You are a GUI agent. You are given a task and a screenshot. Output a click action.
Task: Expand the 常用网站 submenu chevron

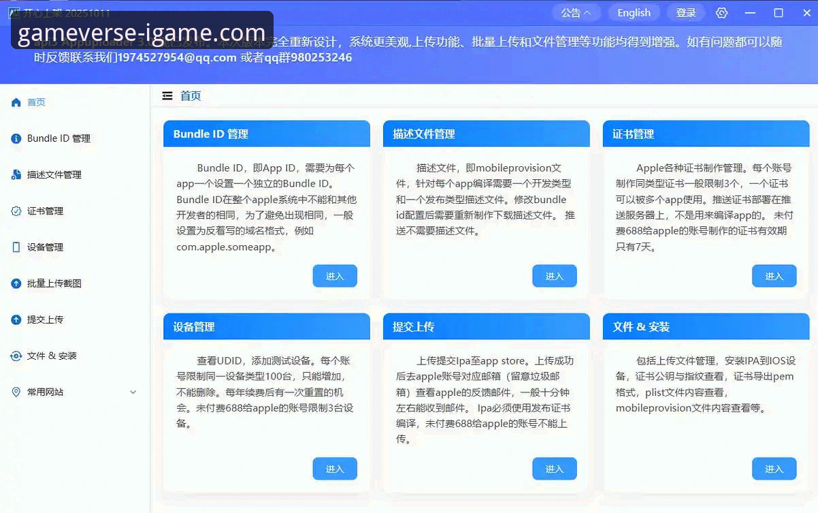(133, 392)
